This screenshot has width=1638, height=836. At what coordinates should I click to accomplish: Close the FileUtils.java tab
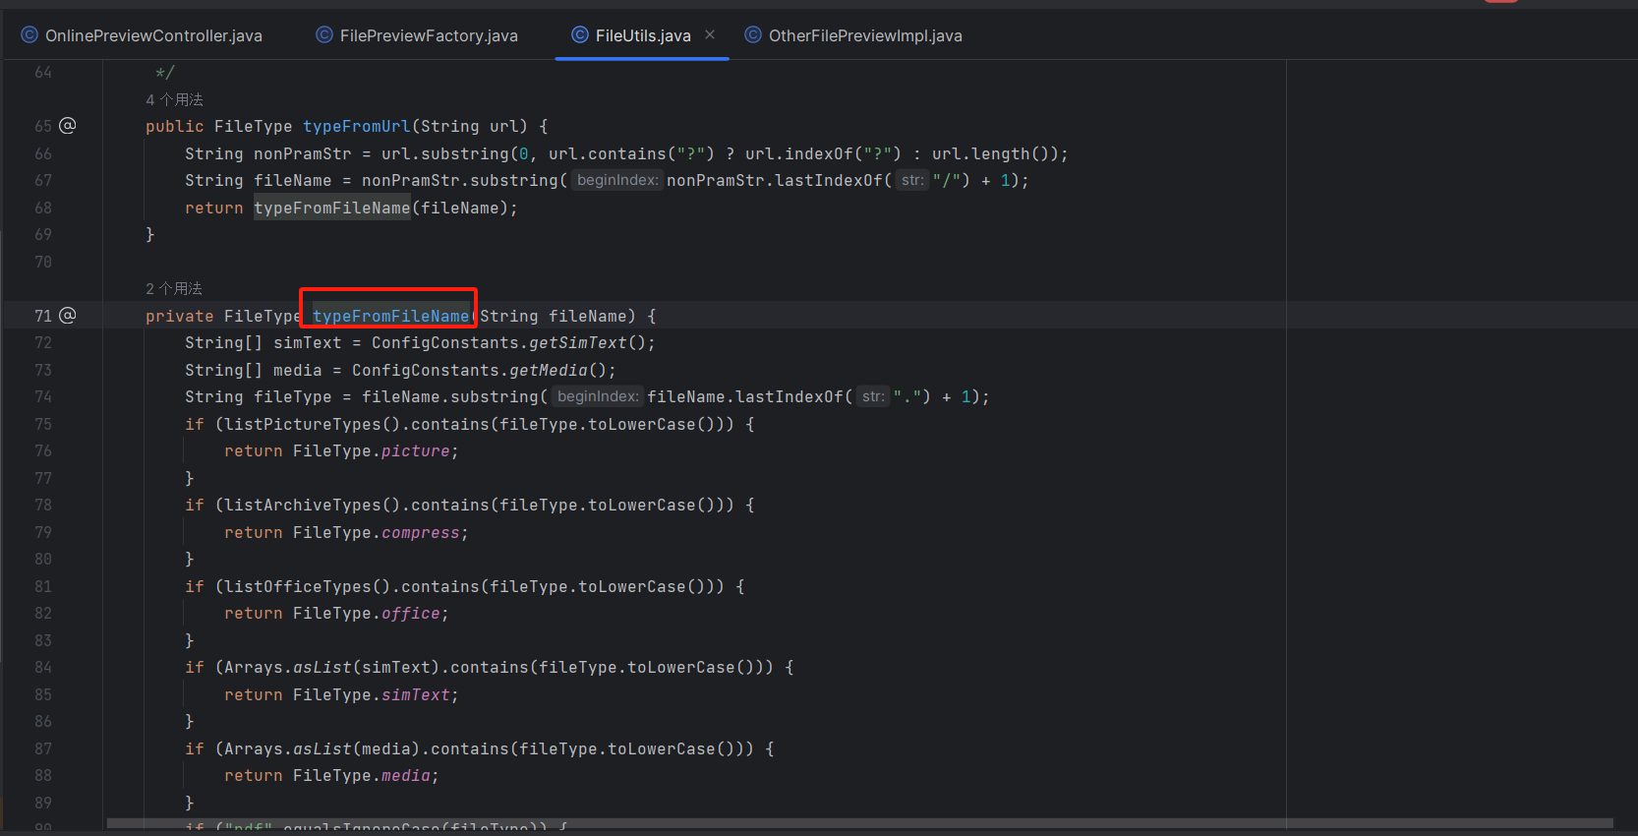pos(710,34)
